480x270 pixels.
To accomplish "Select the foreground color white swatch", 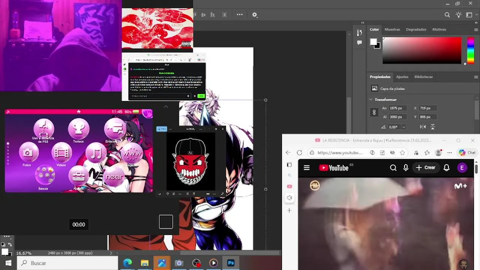I will point(373,42).
